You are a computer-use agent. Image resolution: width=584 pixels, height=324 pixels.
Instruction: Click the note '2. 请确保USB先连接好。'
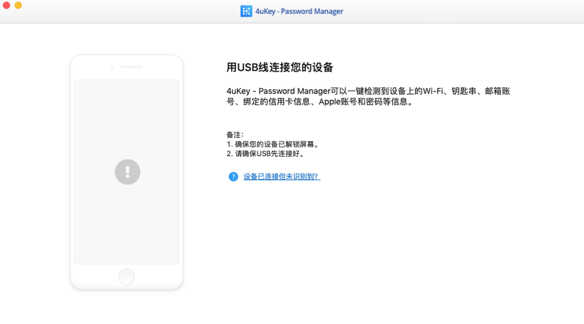tap(265, 154)
